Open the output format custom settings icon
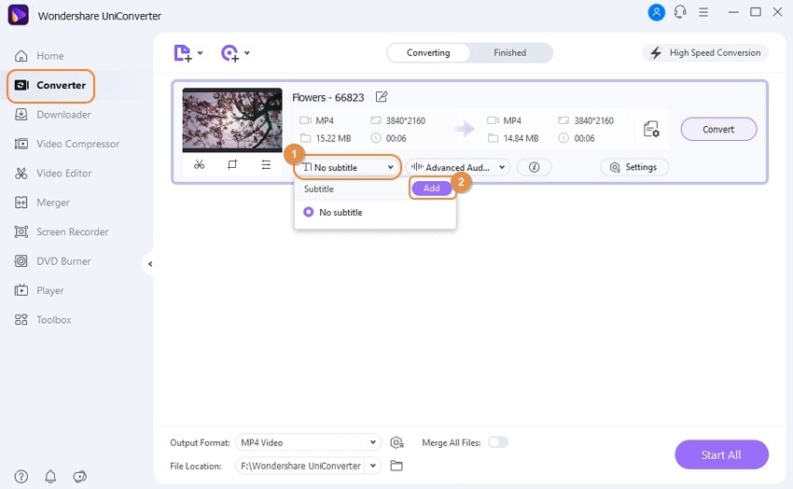Viewport: 793px width, 489px height. click(397, 442)
